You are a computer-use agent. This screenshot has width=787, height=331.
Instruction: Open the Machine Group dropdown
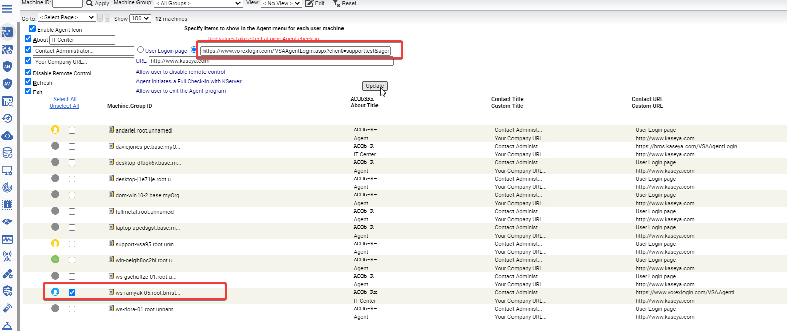point(197,3)
